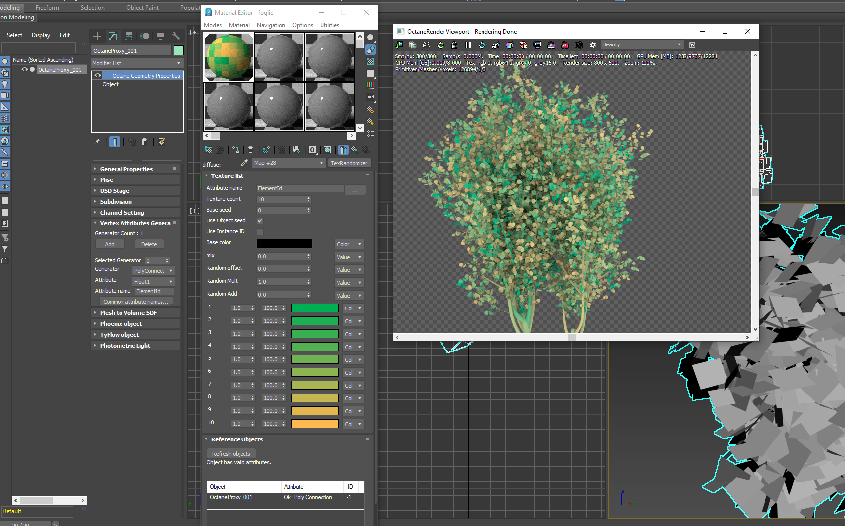The image size is (845, 526).
Task: Disable the Use Object seed checkbox
Action: [x=260, y=221]
